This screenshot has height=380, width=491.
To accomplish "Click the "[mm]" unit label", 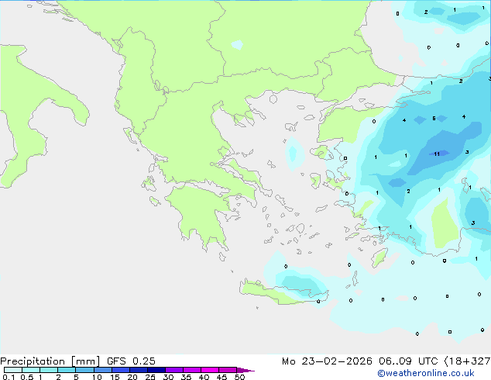I will tap(85, 361).
